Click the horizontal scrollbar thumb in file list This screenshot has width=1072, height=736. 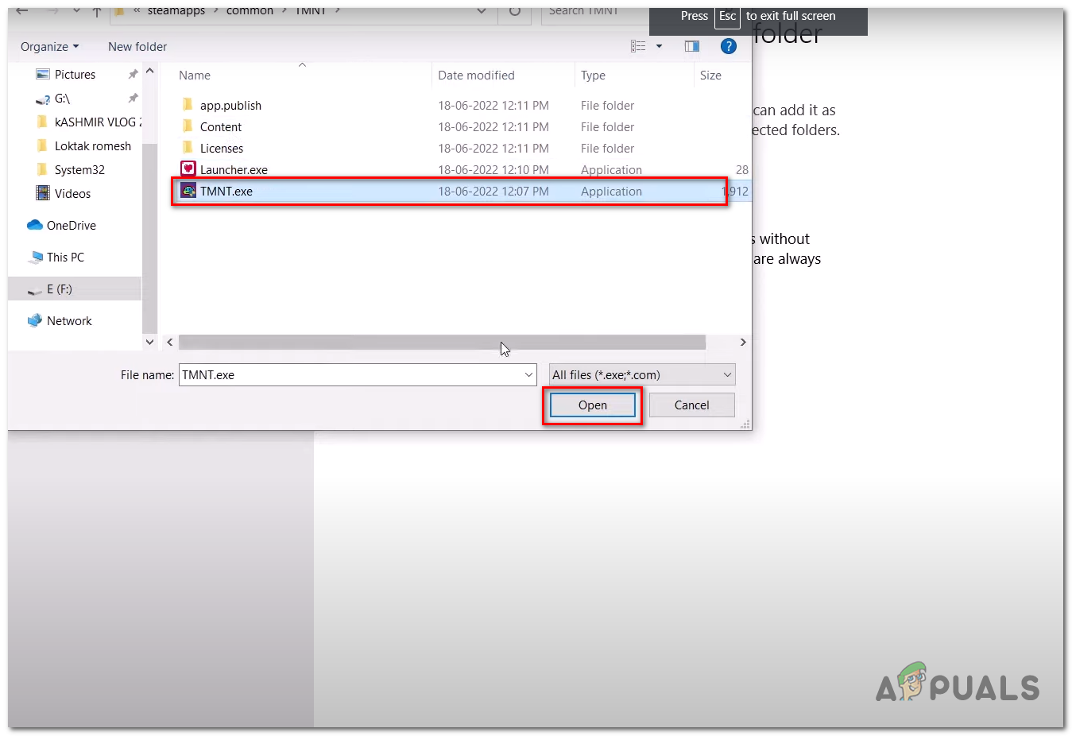click(x=442, y=342)
